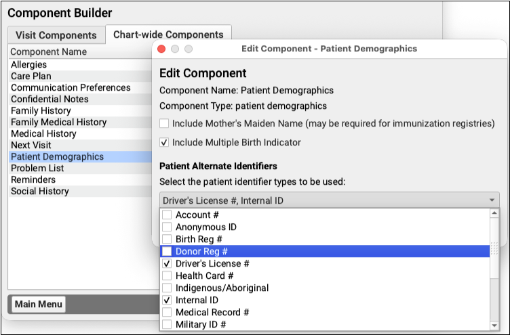Choose Social History component
510x335 pixels.
[x=40, y=192]
